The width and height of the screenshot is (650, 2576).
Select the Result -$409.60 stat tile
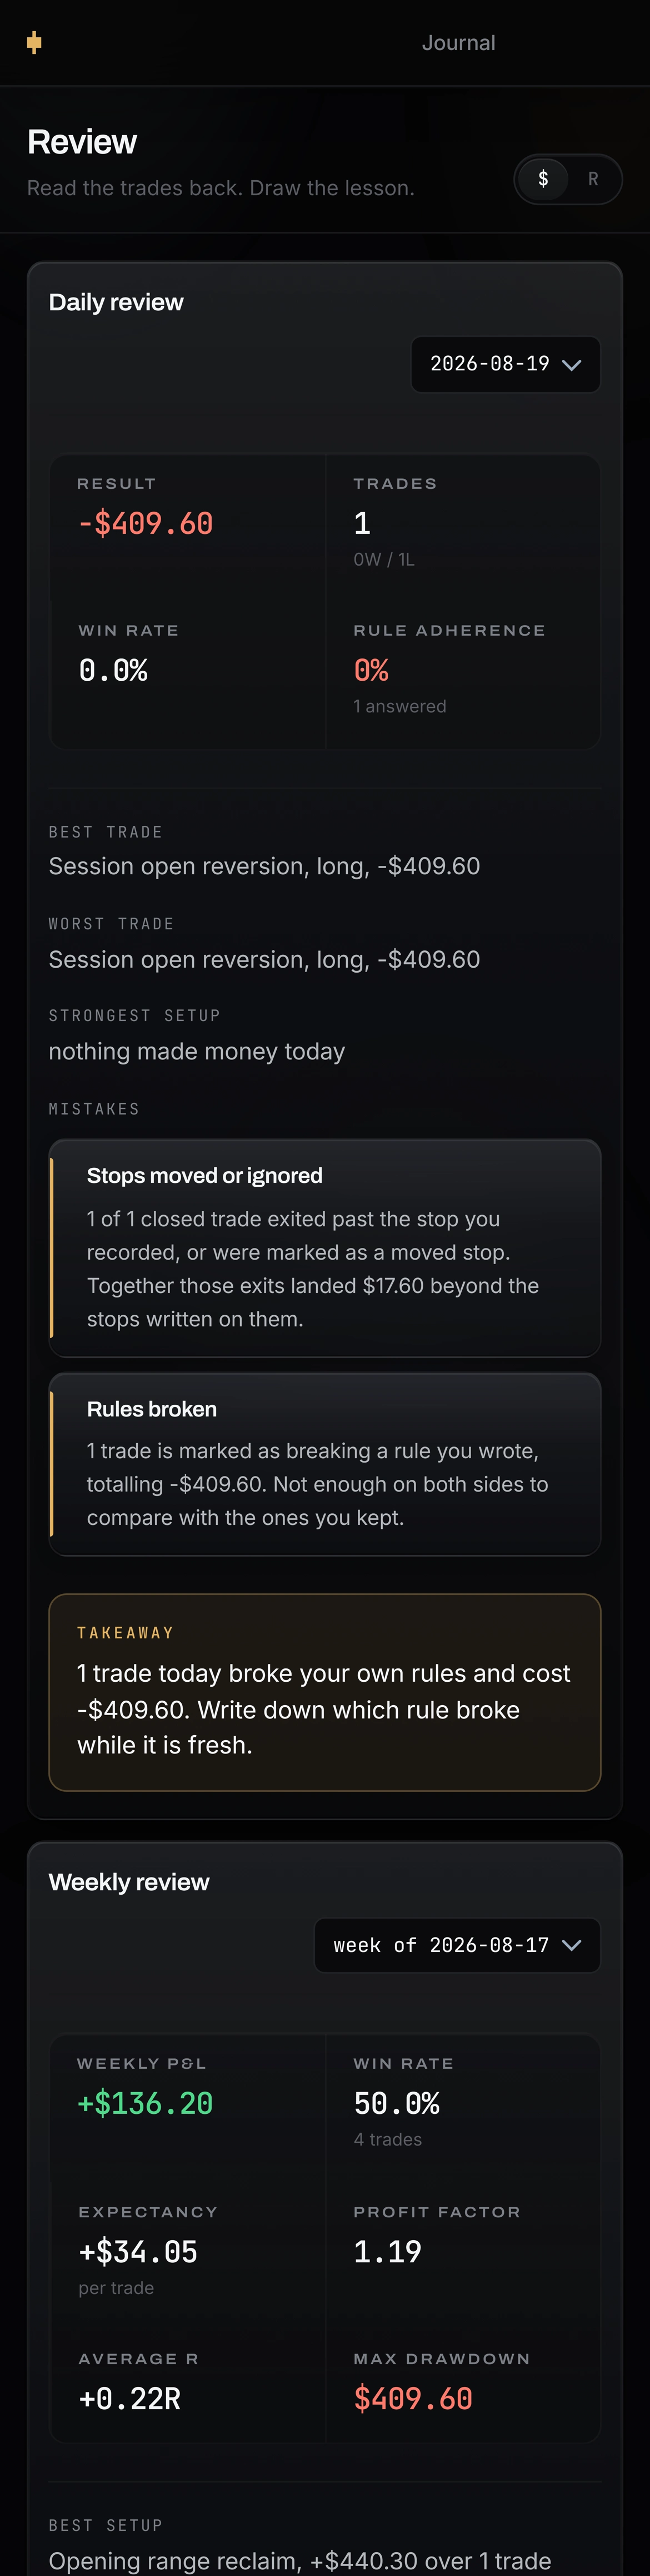tap(188, 528)
